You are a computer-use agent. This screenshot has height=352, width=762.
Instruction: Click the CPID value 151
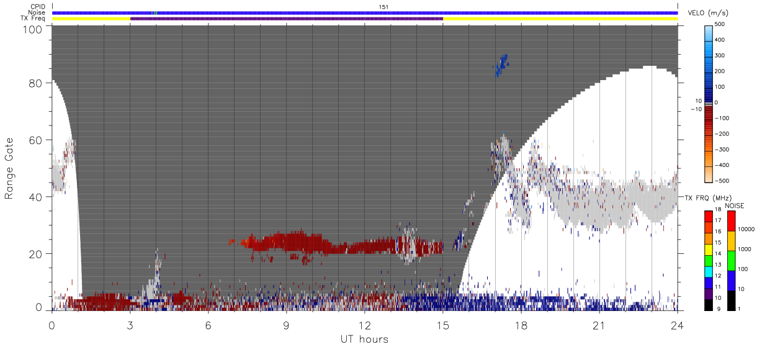point(383,7)
